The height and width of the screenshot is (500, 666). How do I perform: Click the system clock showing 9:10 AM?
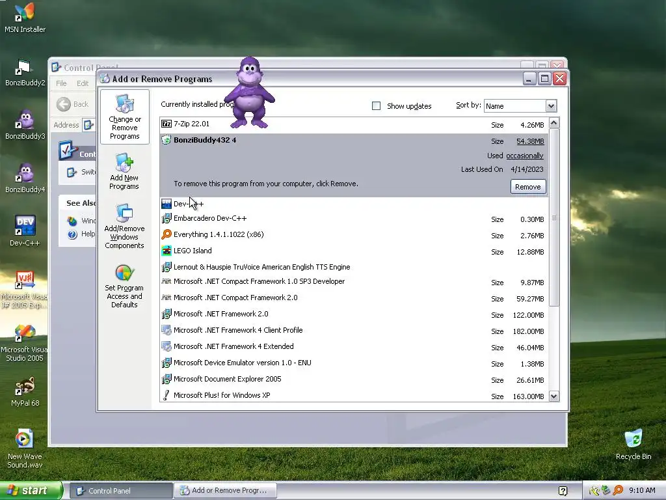642,490
